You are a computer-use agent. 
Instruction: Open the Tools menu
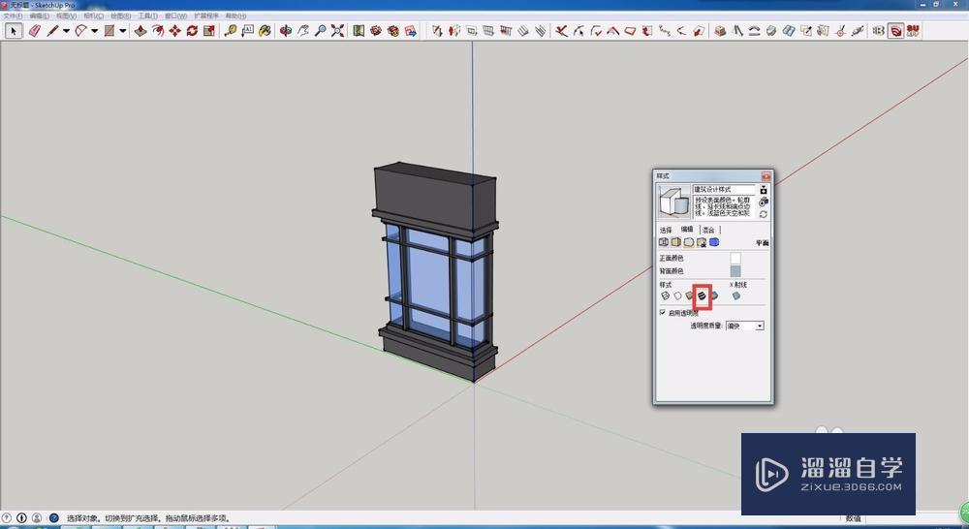(x=147, y=16)
